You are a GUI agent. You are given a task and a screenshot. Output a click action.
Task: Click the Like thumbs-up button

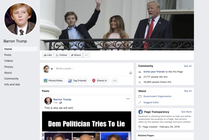point(48,55)
